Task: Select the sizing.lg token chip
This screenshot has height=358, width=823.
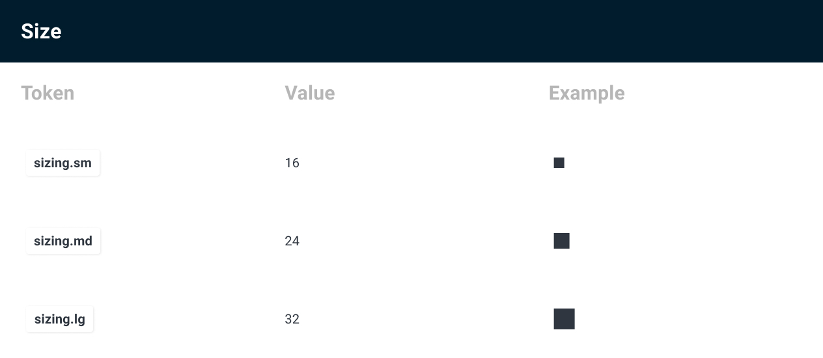Action: coord(60,319)
